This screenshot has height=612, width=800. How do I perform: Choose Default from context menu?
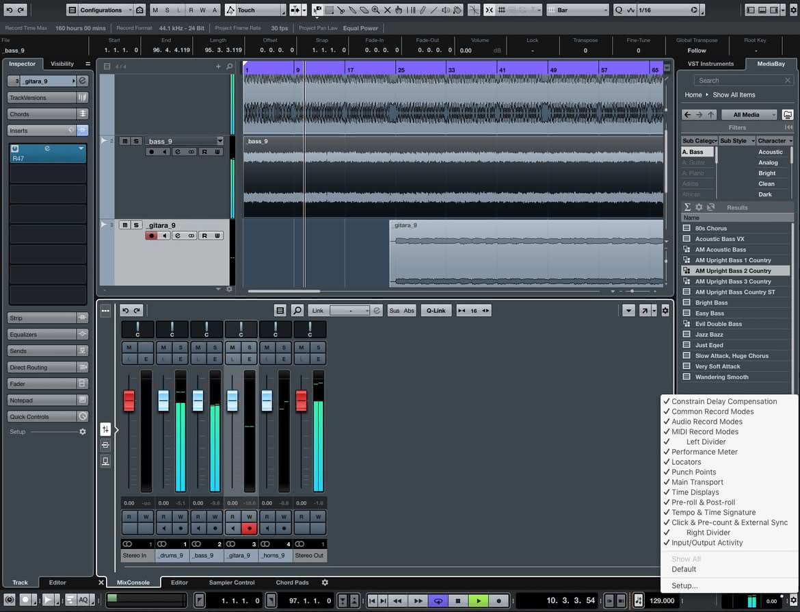tap(684, 569)
